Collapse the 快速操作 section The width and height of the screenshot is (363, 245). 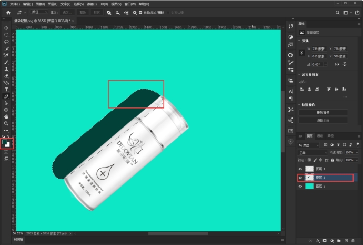[299, 105]
